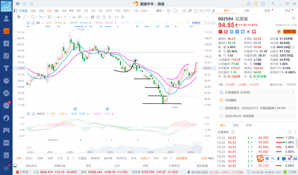Open the 30分 interval dropdown
Image resolution: width=298 pixels, height=175 pixels.
click(x=127, y=11)
